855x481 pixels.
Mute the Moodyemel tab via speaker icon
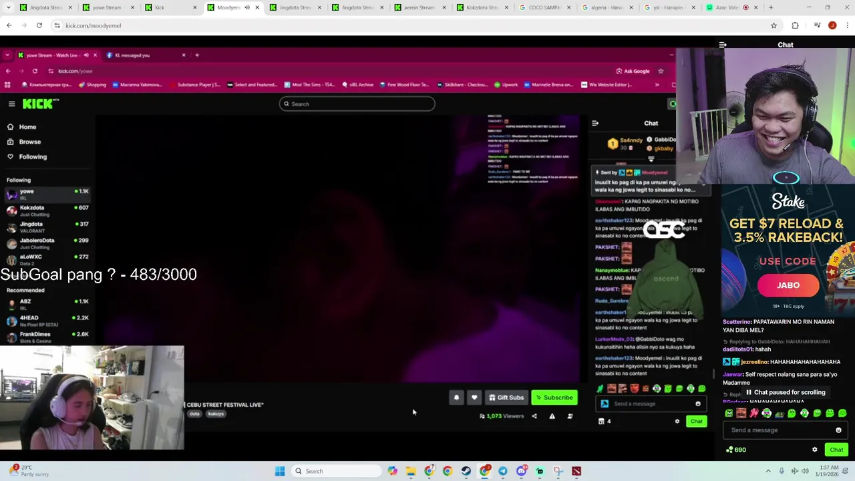click(246, 7)
